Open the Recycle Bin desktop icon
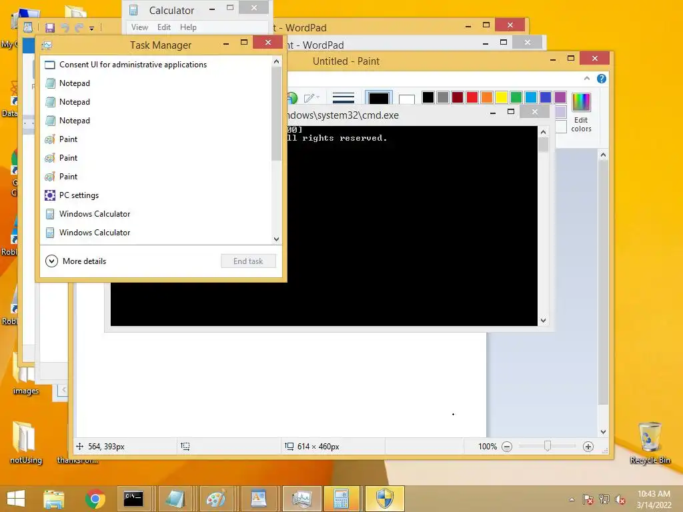This screenshot has width=683, height=512. pyautogui.click(x=650, y=443)
